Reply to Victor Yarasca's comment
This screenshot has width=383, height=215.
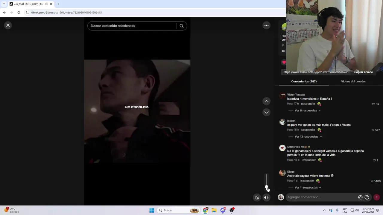click(x=308, y=104)
